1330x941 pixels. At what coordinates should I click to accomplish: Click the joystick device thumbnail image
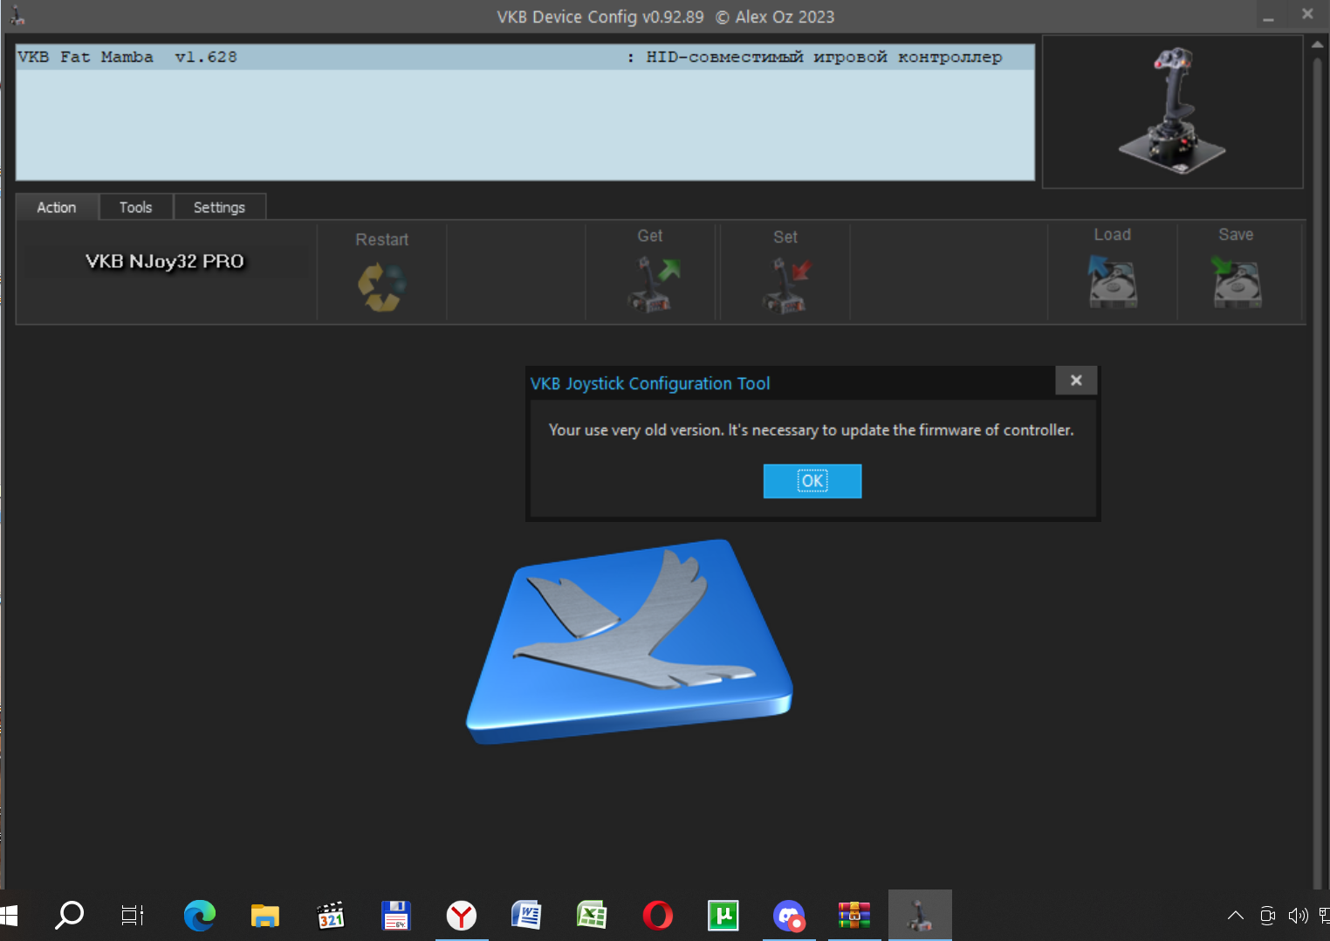click(1172, 112)
